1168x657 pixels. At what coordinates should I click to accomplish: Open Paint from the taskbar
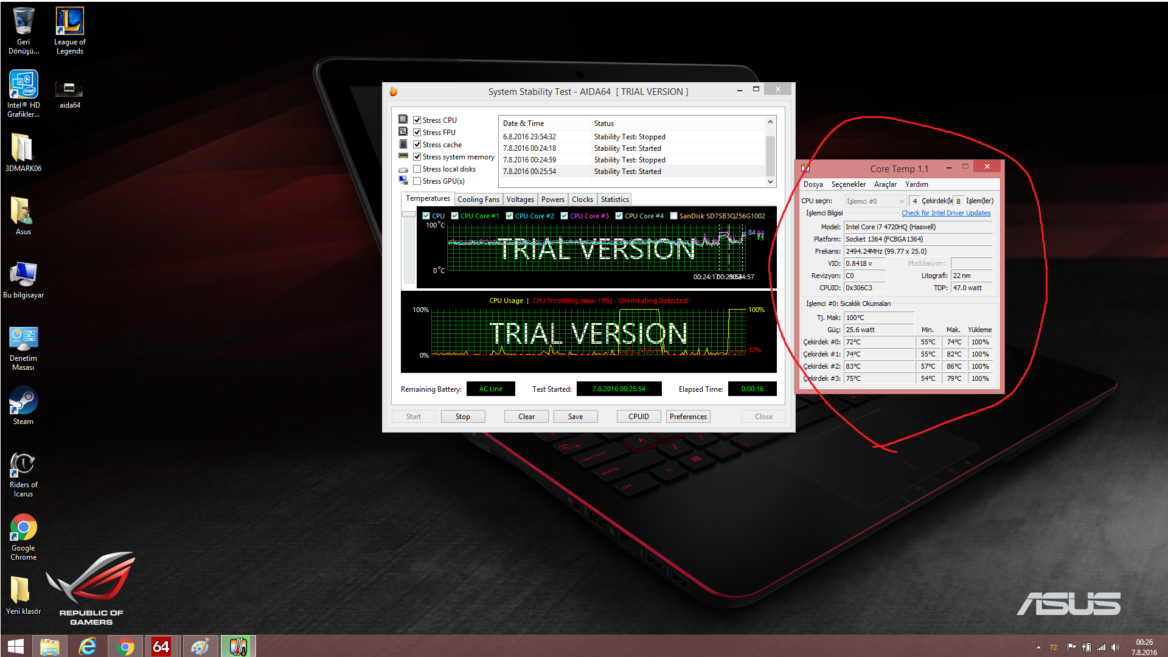tap(200, 646)
